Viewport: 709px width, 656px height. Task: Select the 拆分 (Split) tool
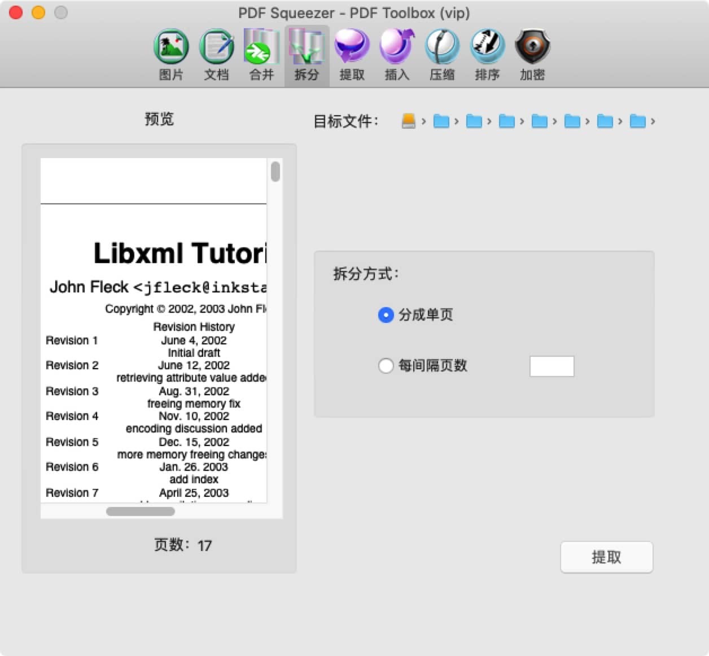point(307,55)
